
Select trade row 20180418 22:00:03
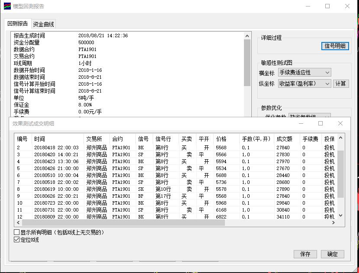176,148
